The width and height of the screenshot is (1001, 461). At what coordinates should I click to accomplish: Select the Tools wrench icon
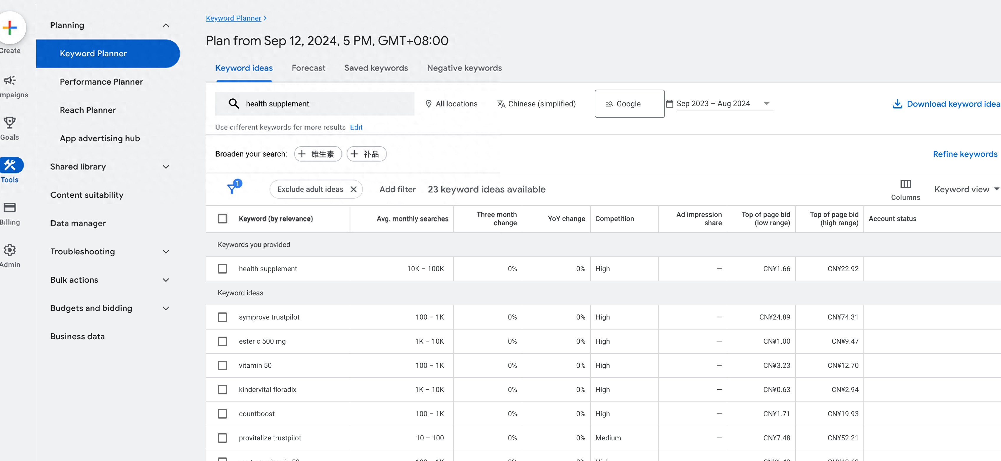coord(10,165)
